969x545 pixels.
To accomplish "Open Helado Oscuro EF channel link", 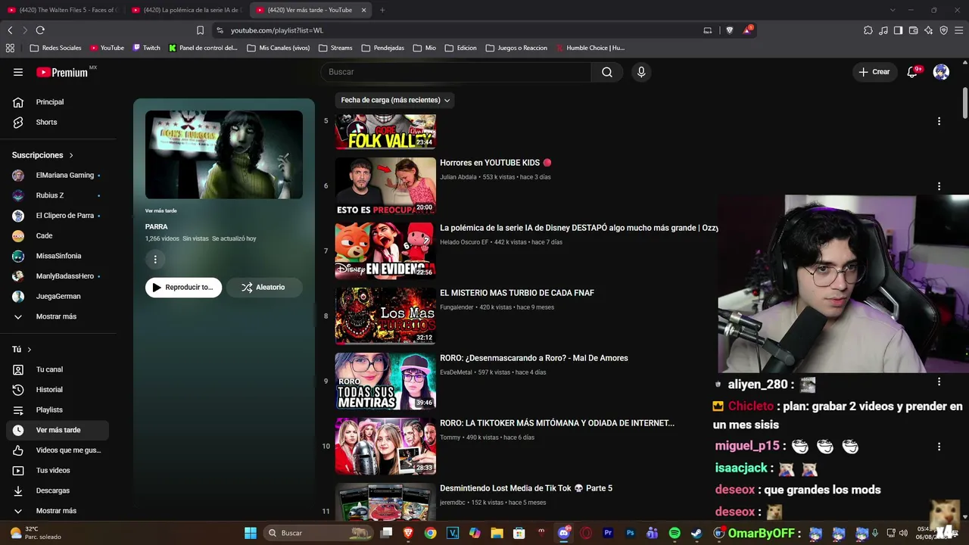I will [464, 242].
